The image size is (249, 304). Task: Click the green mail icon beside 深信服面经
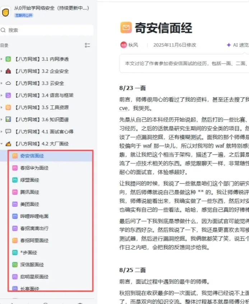[15, 264]
